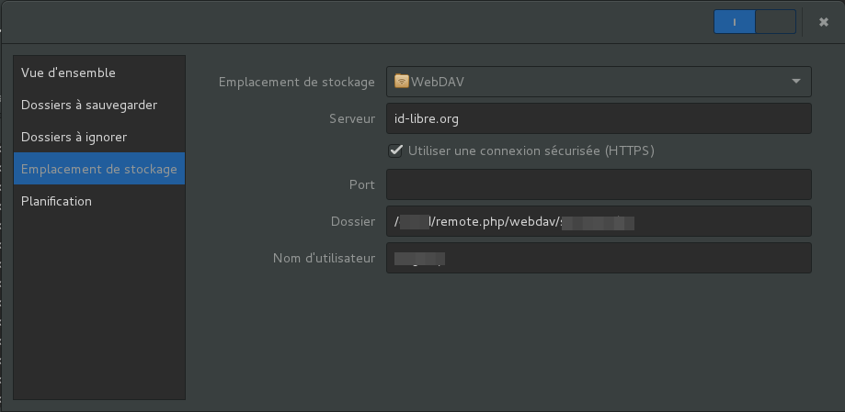Click the "Serveur" form label
Screen dimensions: 845x412
click(x=351, y=118)
